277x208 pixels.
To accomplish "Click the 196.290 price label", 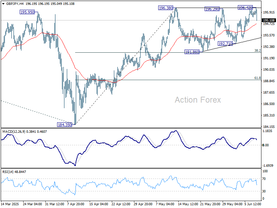I will click(212, 9).
